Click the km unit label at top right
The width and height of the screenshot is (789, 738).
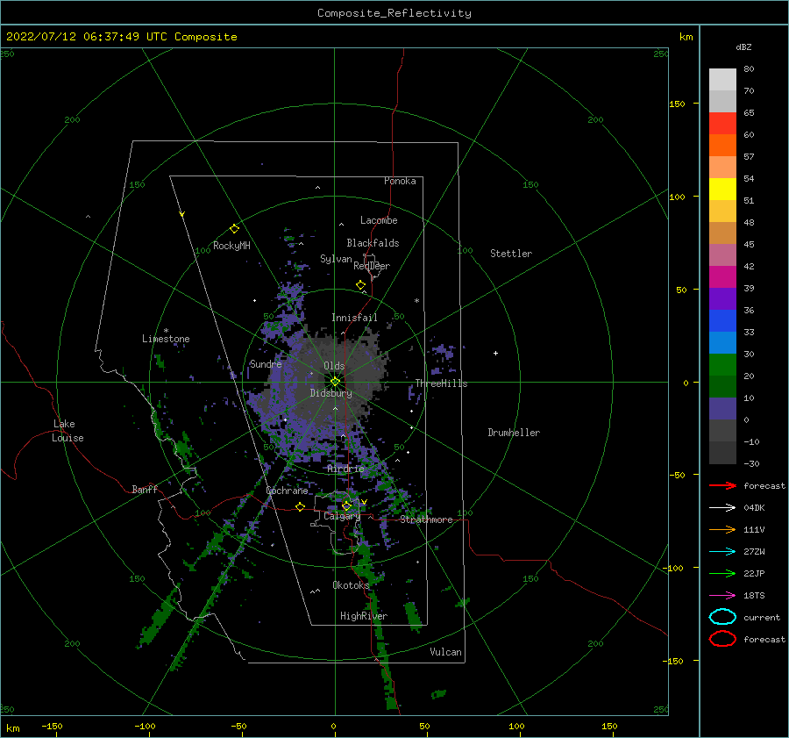click(x=686, y=37)
